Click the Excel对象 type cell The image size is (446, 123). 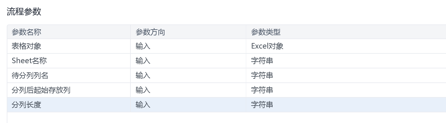click(x=267, y=46)
